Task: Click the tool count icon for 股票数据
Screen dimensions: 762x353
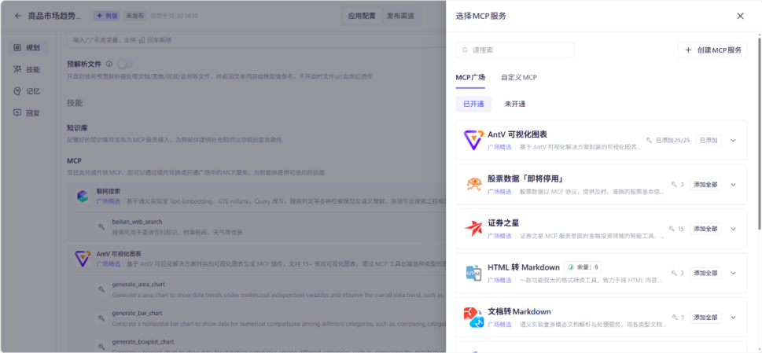Action: 674,185
